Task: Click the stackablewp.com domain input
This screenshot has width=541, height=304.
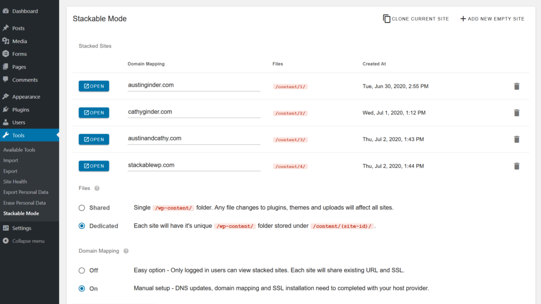Action: 193,165
